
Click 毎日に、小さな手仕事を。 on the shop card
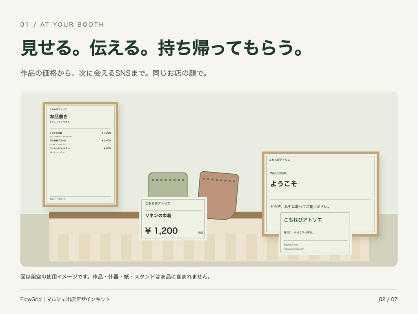click(x=299, y=233)
